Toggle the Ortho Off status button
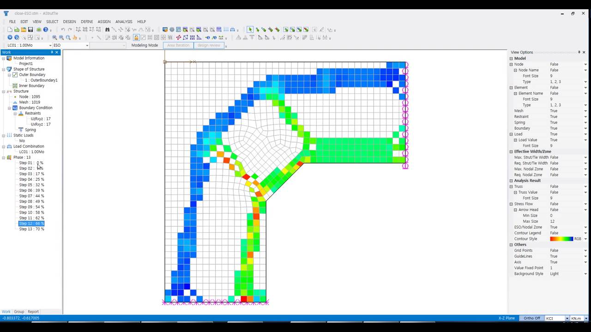This screenshot has height=332, width=591. tap(531, 318)
